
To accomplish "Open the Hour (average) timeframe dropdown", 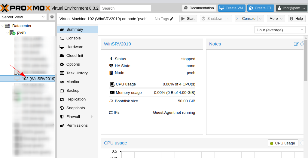I will [280, 30].
